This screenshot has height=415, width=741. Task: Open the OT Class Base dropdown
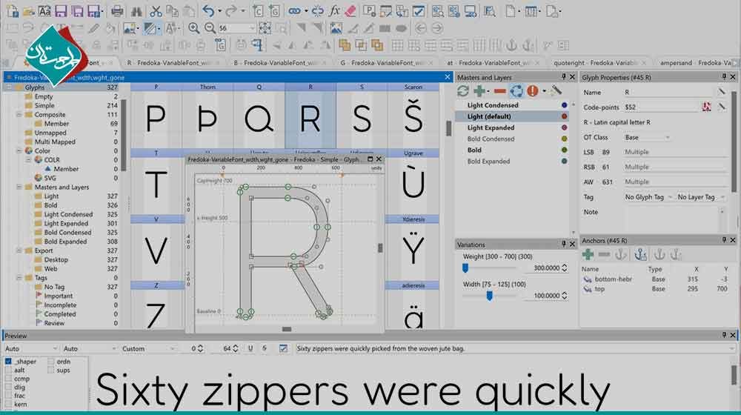pyautogui.click(x=647, y=137)
